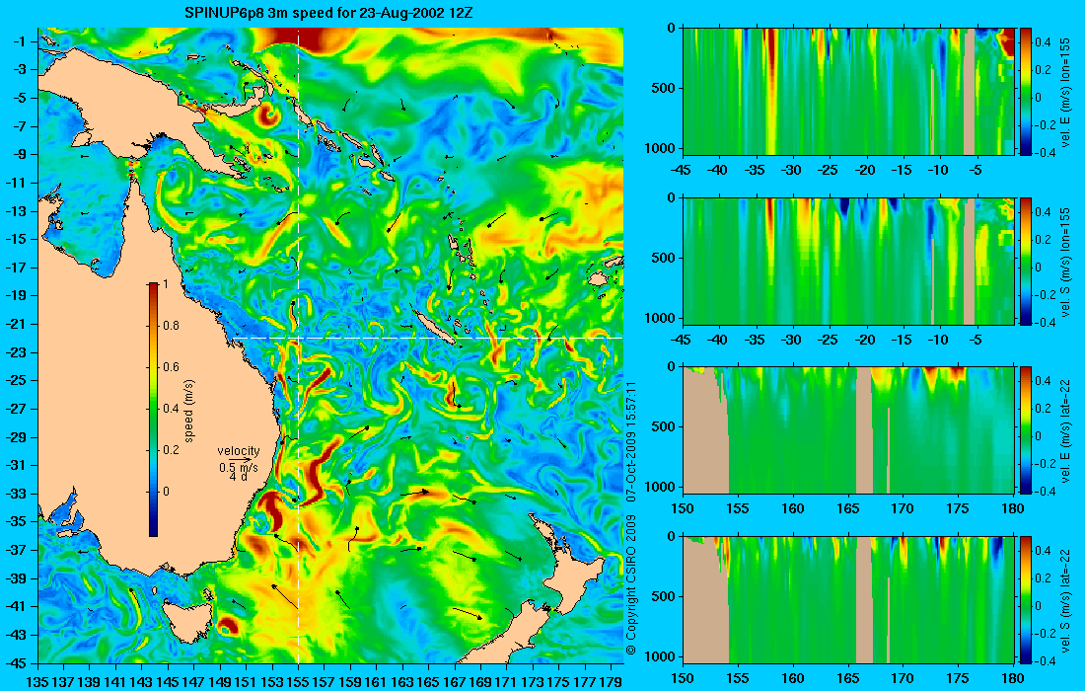Click the -1 latitude tick on the map
This screenshot has width=1085, height=691.
click(19, 41)
